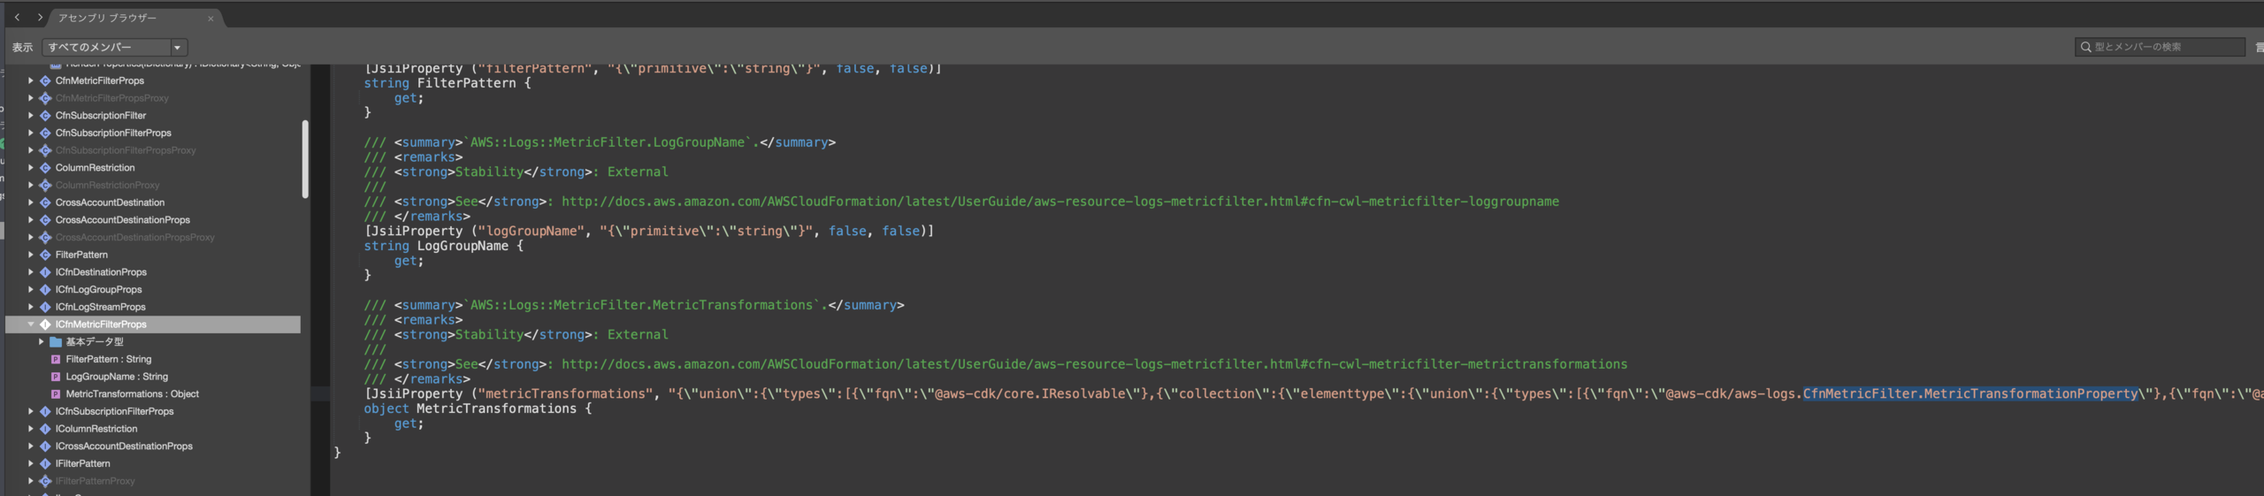Focus the 型とメンバーの検索 search field

[x=2160, y=47]
